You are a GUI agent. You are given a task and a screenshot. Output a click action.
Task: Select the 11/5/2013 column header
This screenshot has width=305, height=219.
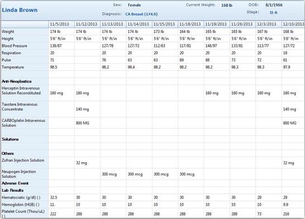(59, 24)
